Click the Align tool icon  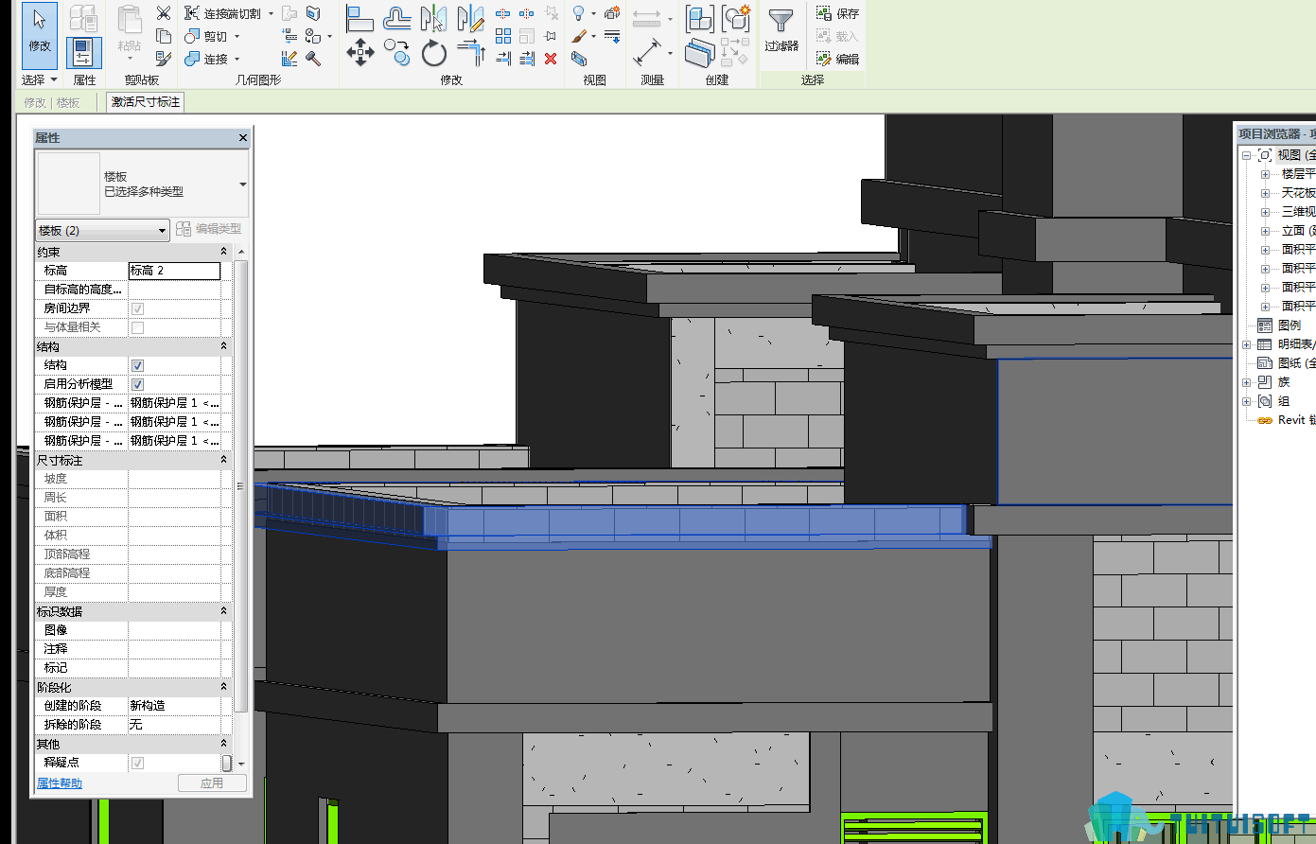click(360, 17)
